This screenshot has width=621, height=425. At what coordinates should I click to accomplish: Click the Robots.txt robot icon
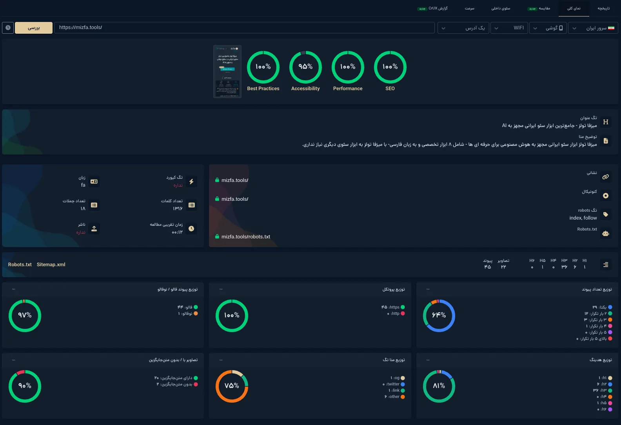[606, 234]
